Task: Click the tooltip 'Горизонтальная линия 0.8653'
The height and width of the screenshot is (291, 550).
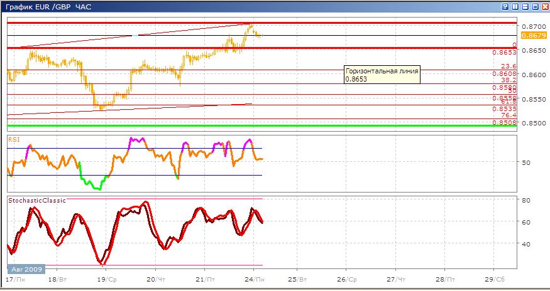Action: click(382, 75)
